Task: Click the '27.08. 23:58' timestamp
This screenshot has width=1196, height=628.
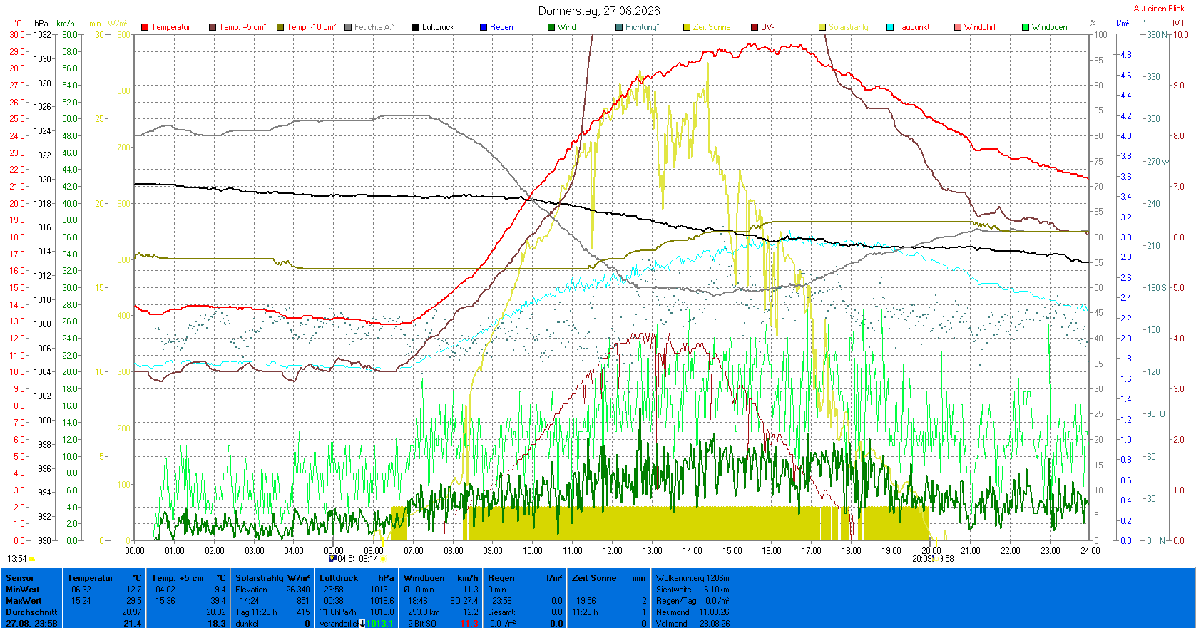Action: pos(31,624)
